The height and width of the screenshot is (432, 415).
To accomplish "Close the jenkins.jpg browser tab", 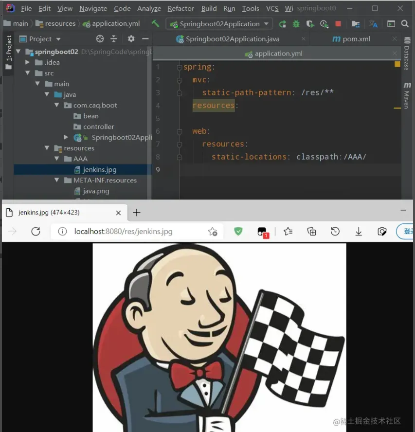I will tap(119, 213).
